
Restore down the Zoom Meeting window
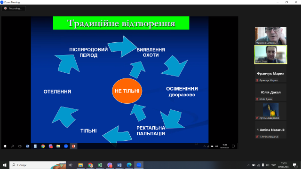click(286, 2)
